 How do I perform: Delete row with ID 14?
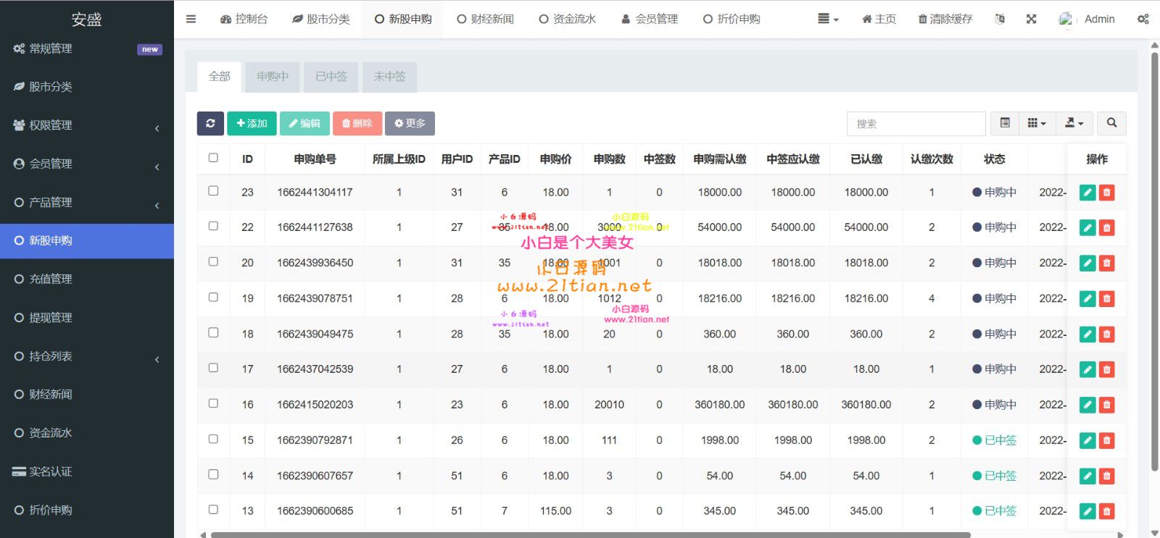[x=1106, y=476]
